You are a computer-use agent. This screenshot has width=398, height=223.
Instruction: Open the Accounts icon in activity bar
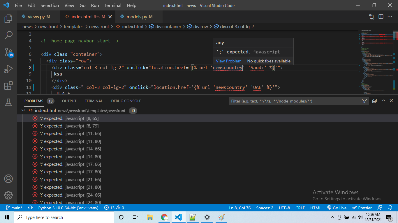pos(8,178)
